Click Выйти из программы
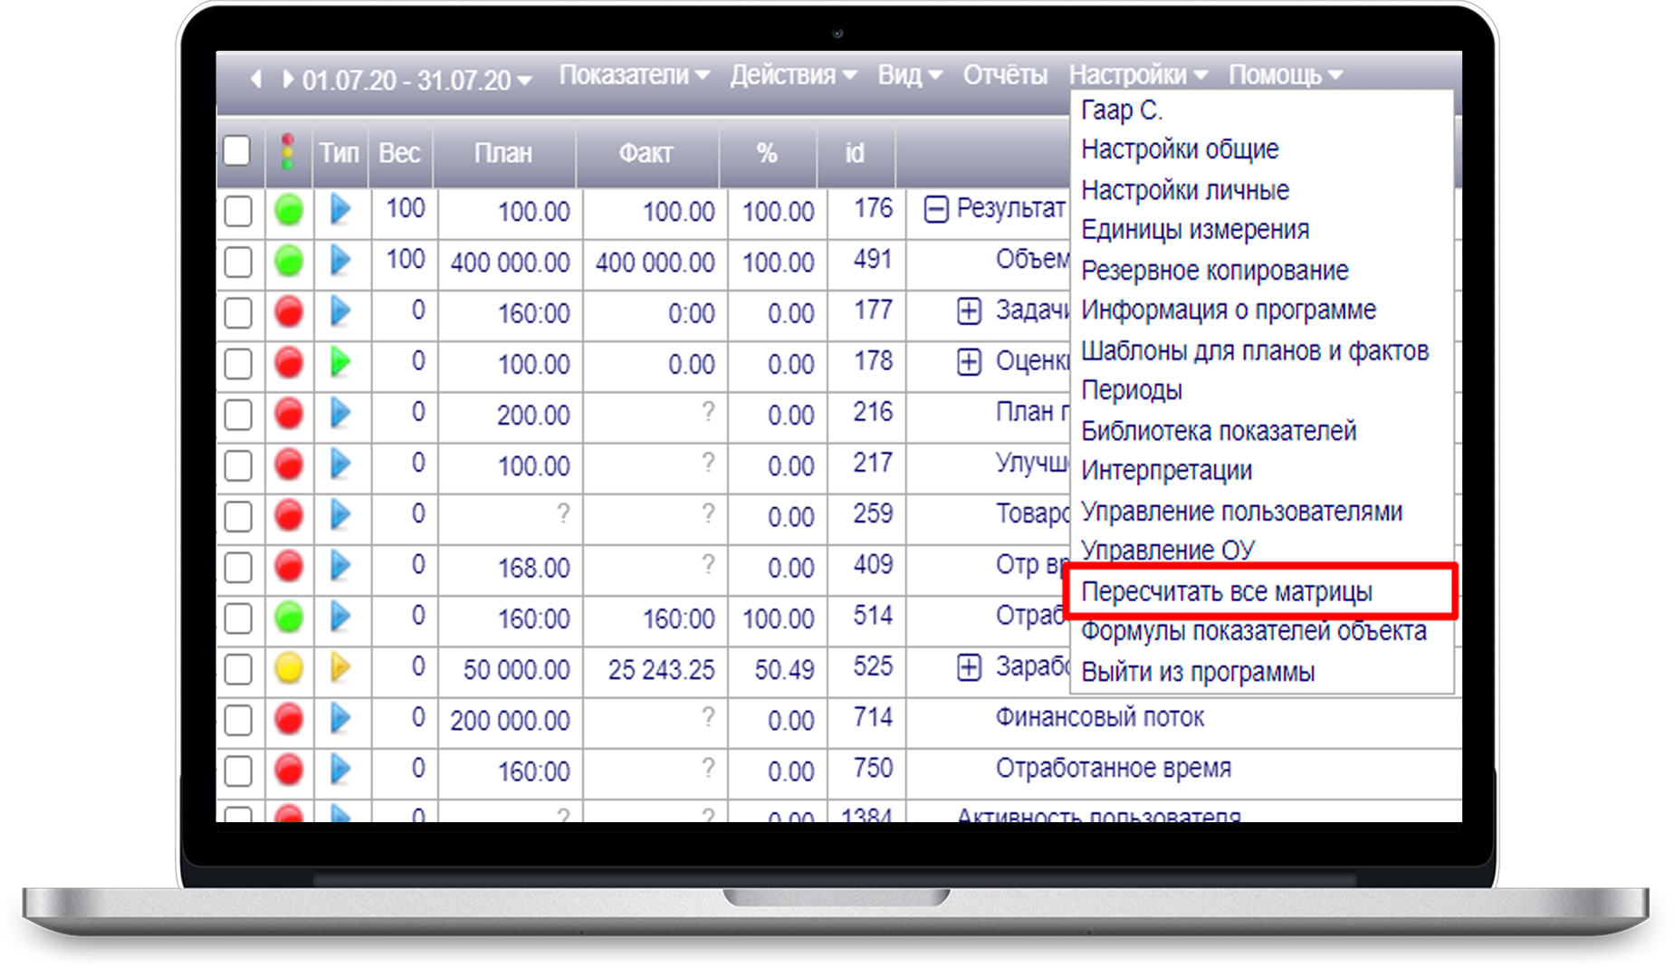The image size is (1674, 967). [1198, 672]
